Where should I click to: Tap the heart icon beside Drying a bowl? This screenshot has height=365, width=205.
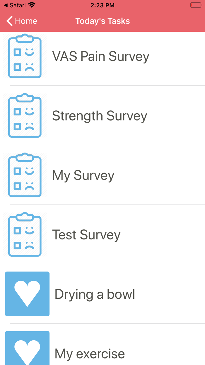(27, 294)
